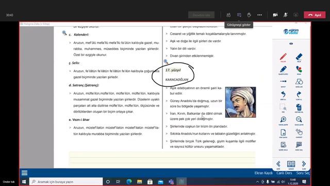The width and height of the screenshot is (330, 186).
Task: Show participants in Teams meeting bar
Action: [x=228, y=15]
